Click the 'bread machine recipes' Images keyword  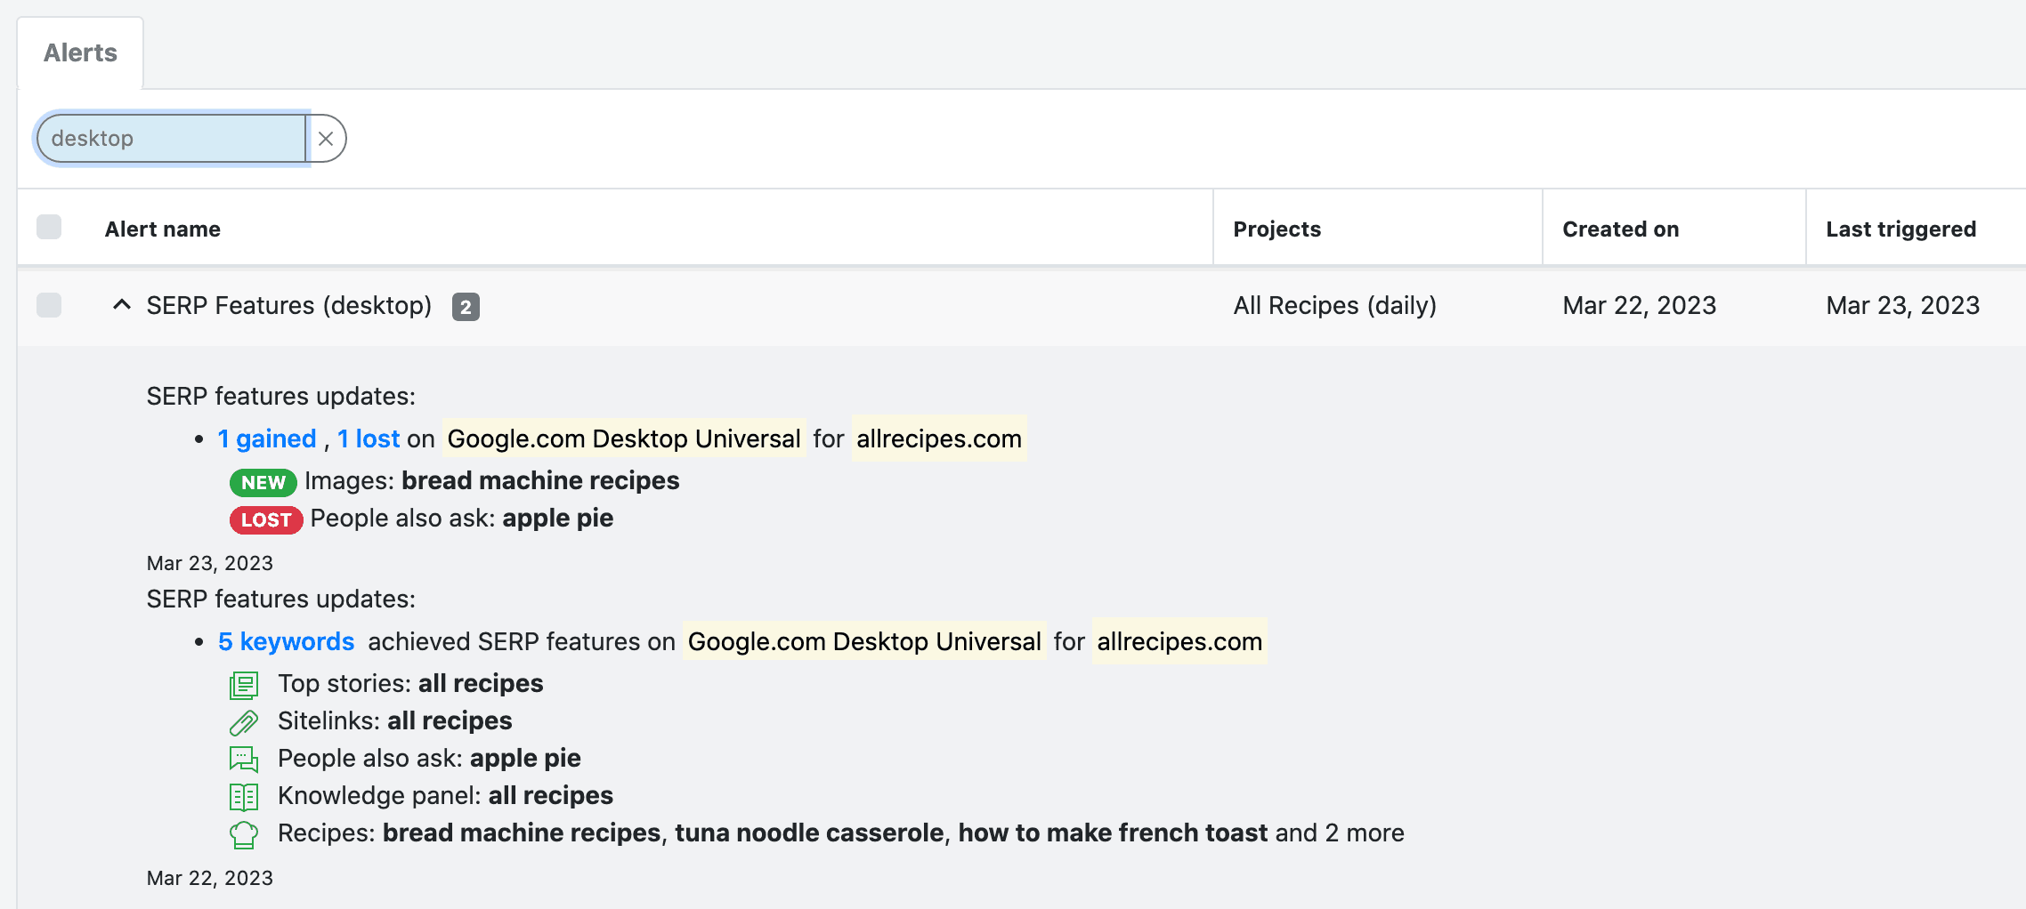pyautogui.click(x=540, y=480)
